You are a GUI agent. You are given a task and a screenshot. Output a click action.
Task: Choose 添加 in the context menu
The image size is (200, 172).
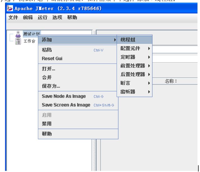click(78, 40)
